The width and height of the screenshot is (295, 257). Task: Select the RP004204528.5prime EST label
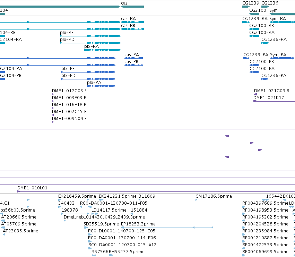[x=265, y=224]
